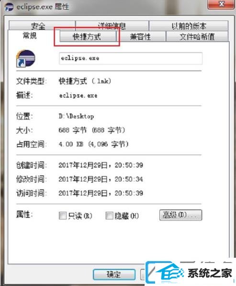Image resolution: width=236 pixels, height=286 pixels.
Task: Click the 创建时间 date value
Action: tap(101, 165)
